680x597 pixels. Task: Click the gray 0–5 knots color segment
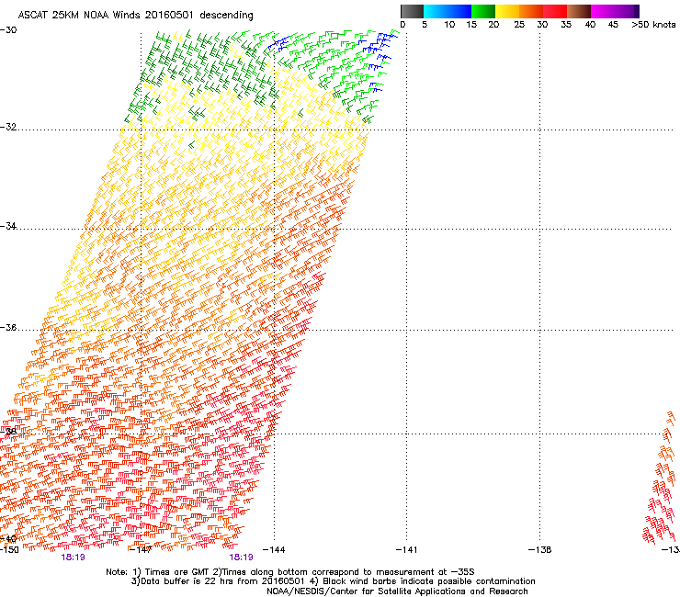[x=412, y=11]
